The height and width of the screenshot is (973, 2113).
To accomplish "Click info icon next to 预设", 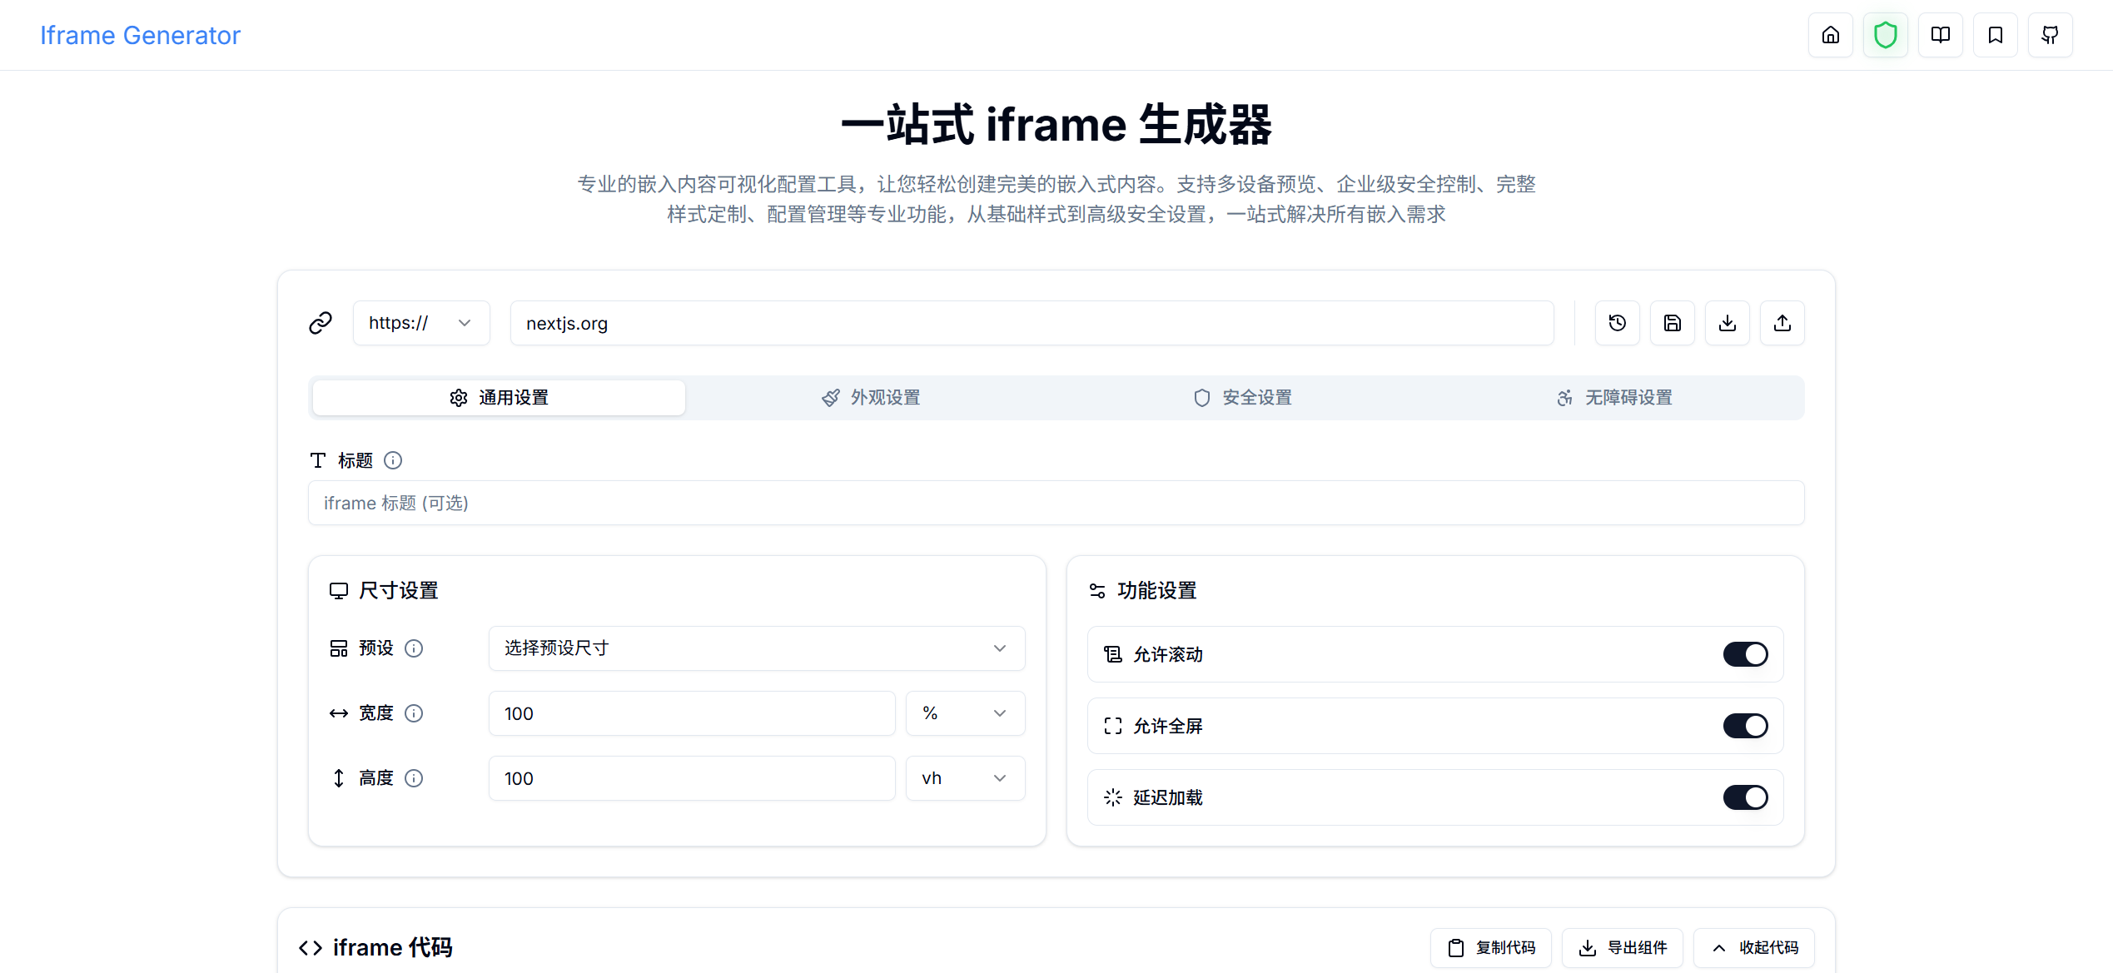I will [x=414, y=648].
